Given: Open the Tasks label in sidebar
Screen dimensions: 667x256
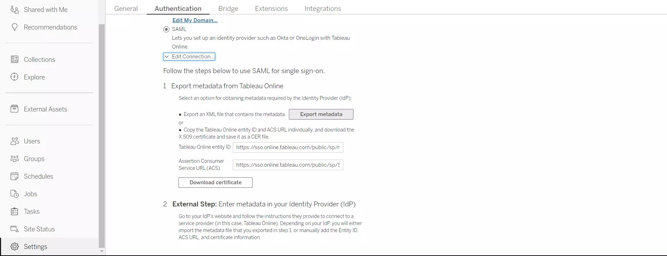Looking at the screenshot, I should [31, 211].
